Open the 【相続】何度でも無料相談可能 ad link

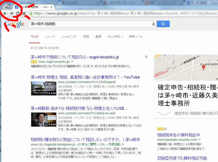182,158
